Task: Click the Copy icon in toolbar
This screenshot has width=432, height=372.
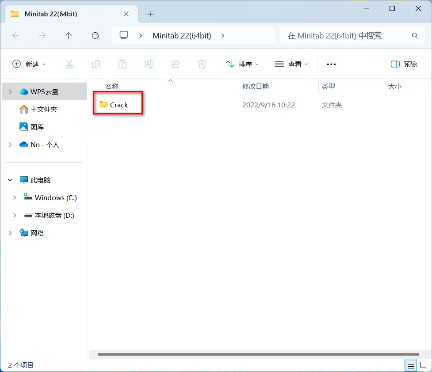Action: point(96,64)
